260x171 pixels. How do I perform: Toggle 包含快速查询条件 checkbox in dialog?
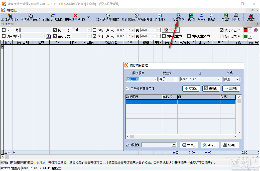tap(127, 89)
